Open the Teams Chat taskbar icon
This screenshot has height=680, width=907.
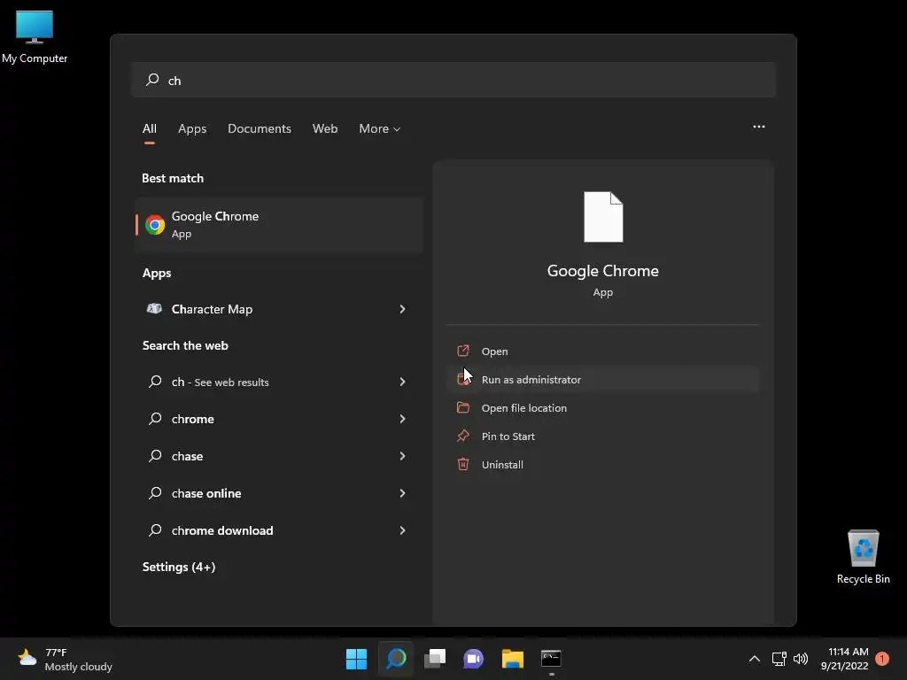[x=474, y=659]
